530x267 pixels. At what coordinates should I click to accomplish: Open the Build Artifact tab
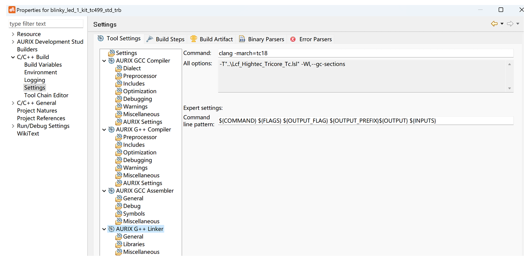click(212, 39)
